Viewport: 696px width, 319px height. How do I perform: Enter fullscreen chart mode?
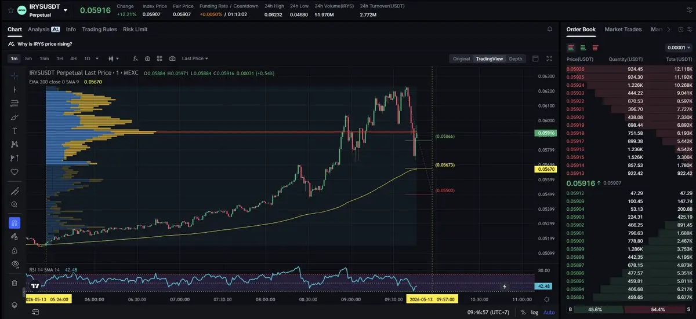point(549,58)
